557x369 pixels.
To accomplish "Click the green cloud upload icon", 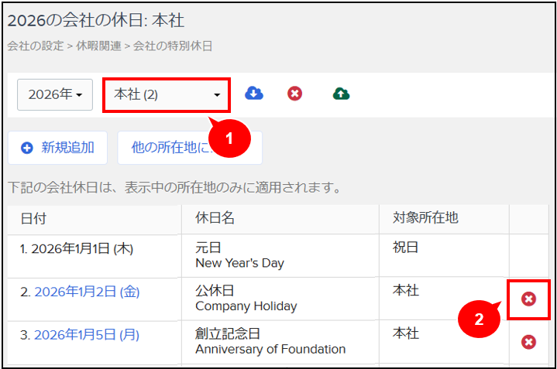I will coord(342,94).
